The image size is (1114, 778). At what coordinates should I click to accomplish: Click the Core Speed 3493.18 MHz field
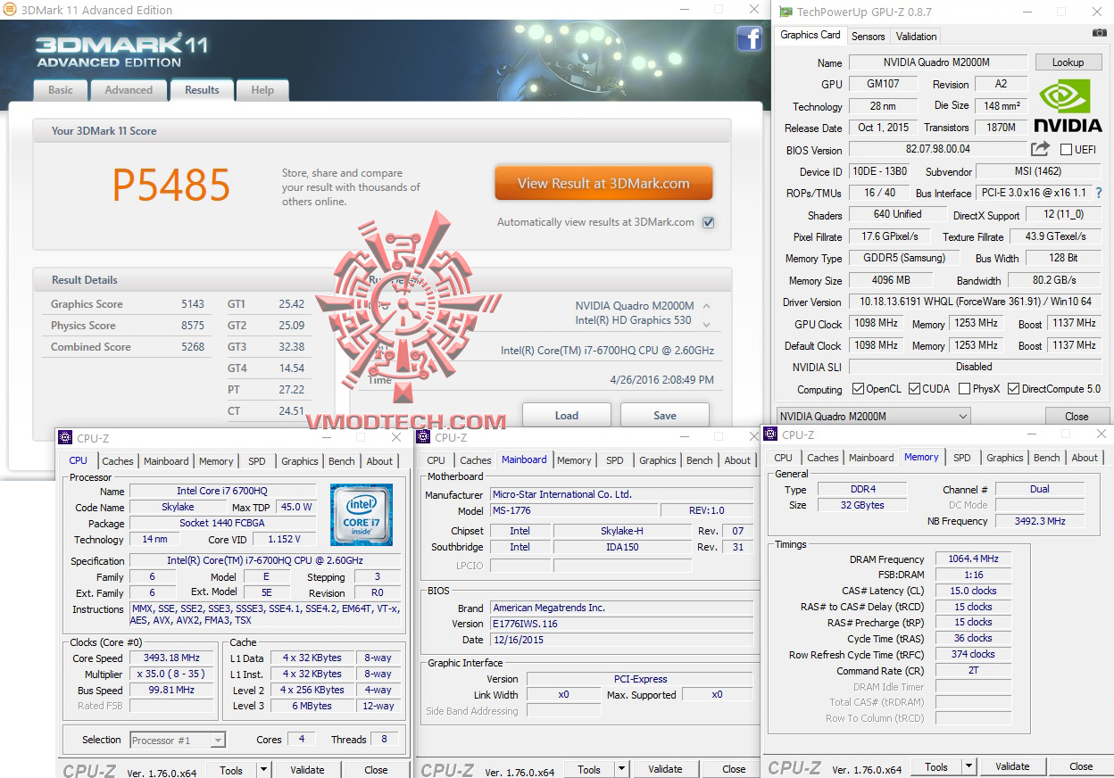point(173,658)
